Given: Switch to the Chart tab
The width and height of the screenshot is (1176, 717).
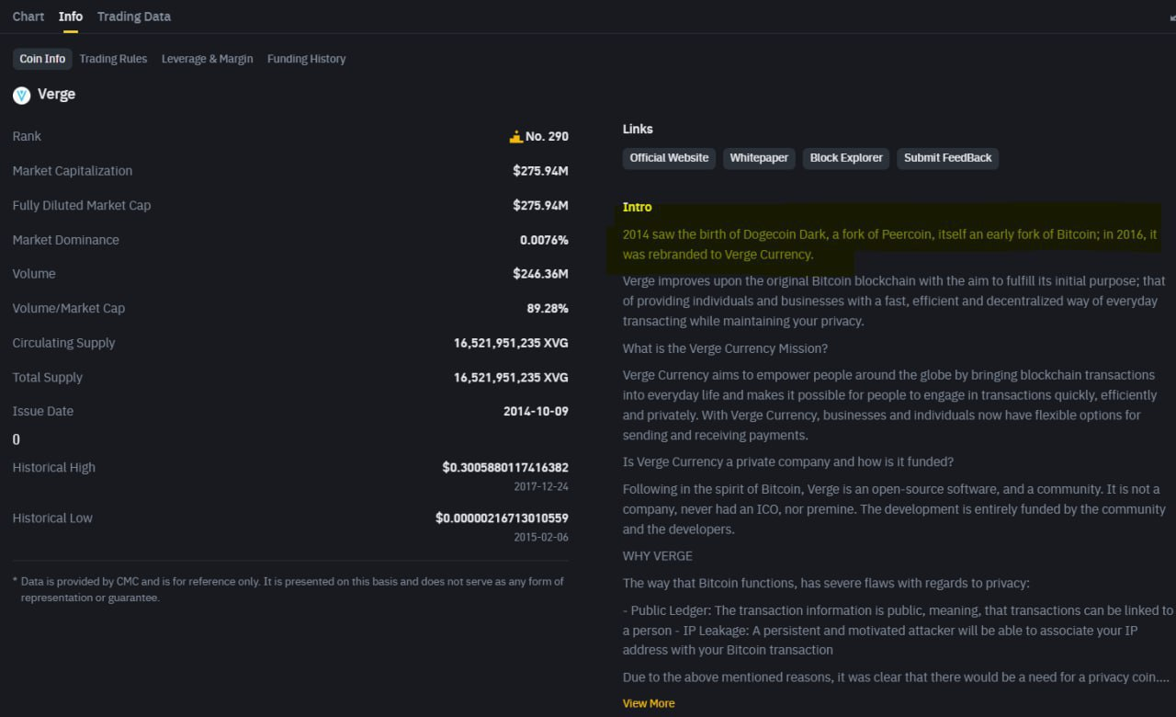Looking at the screenshot, I should coord(28,17).
